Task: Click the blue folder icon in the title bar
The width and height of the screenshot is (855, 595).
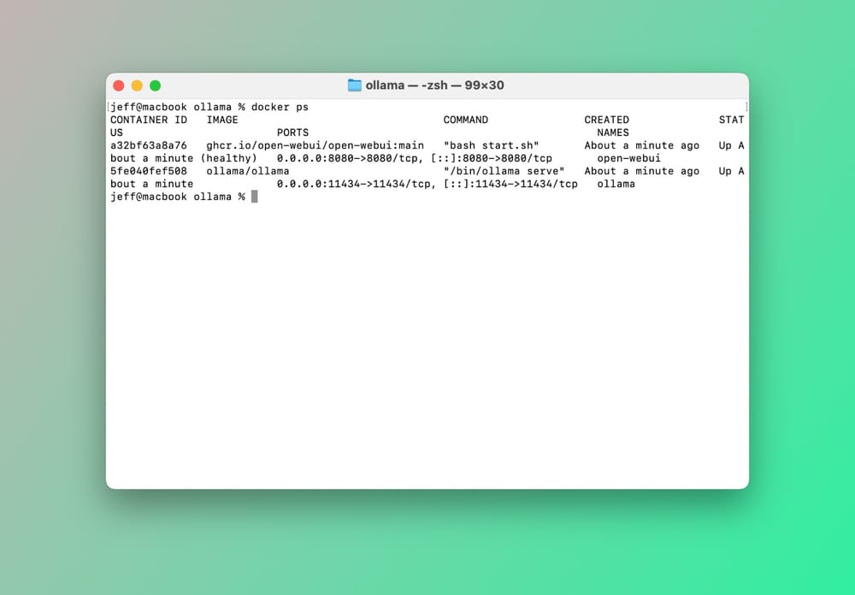Action: click(353, 85)
